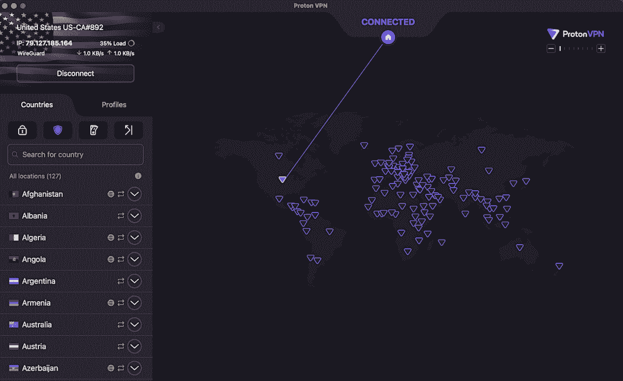The width and height of the screenshot is (623, 381).
Task: Click the globe icon in Afghanistan row
Action: [111, 194]
